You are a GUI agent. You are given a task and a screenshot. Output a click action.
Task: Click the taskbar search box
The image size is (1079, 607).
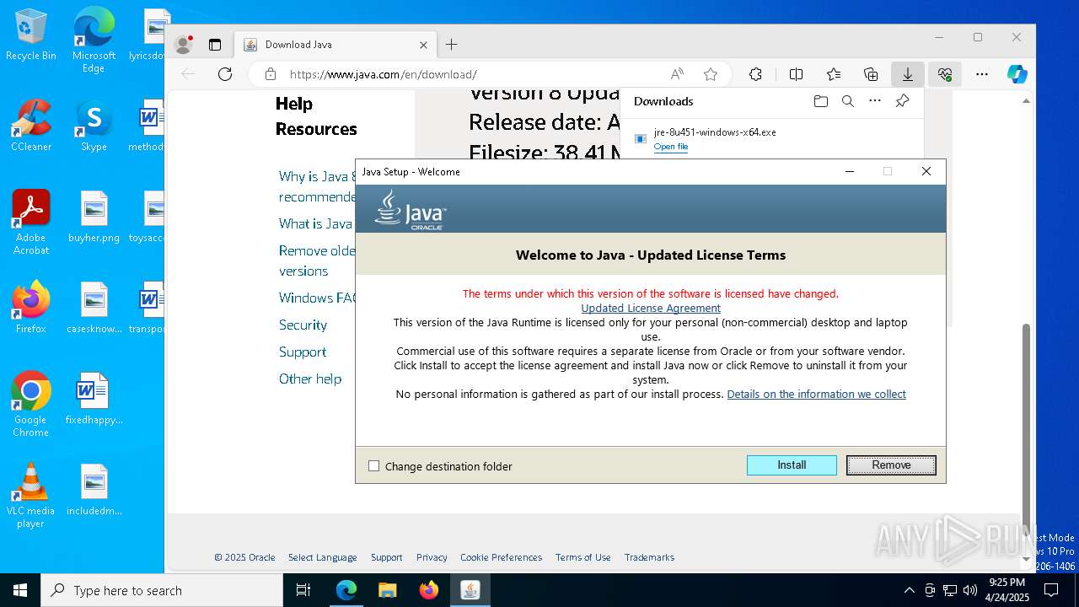(x=162, y=590)
